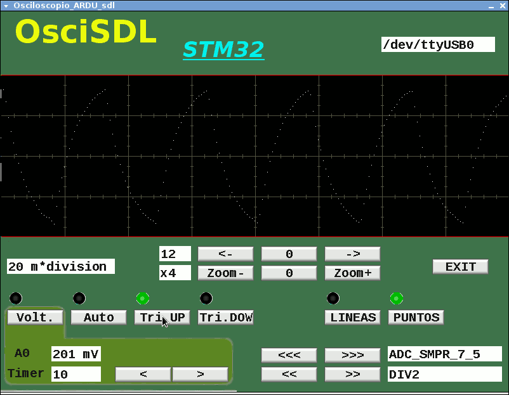Click the /dev/ttyUSB0 port field

point(438,44)
